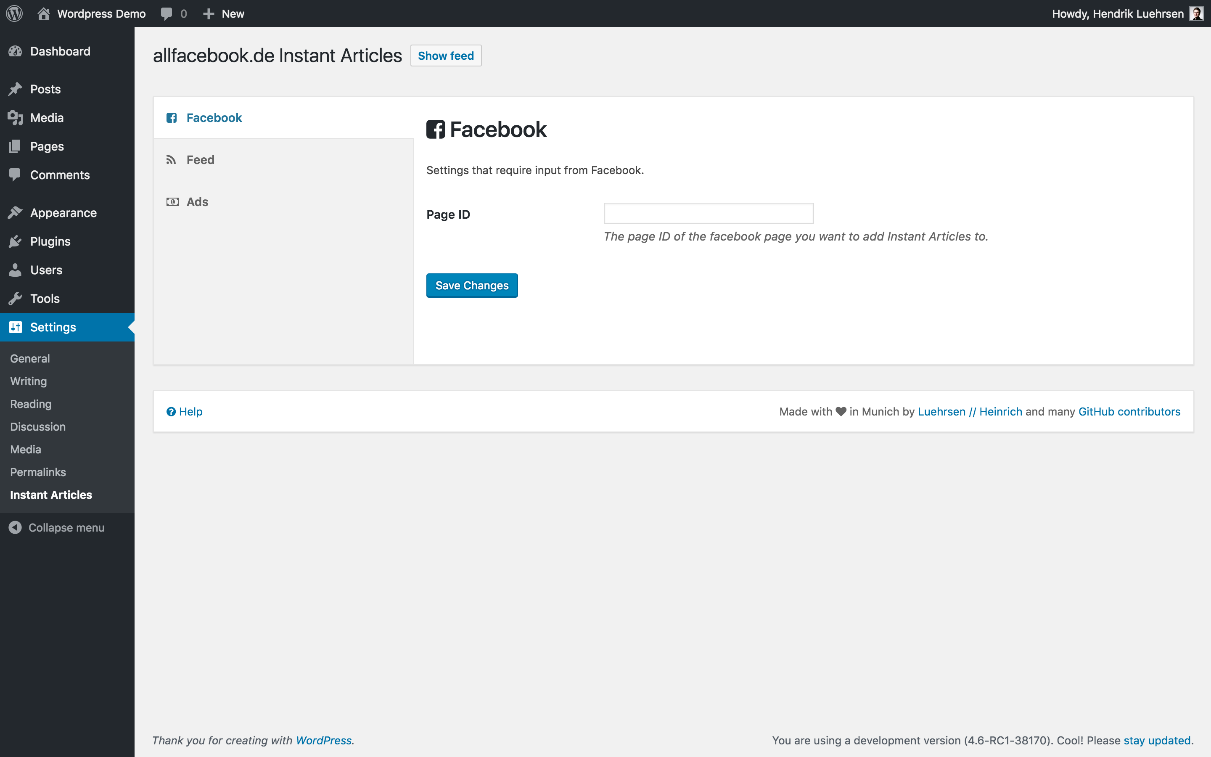Select Instant Articles submenu item
This screenshot has width=1211, height=757.
point(51,495)
